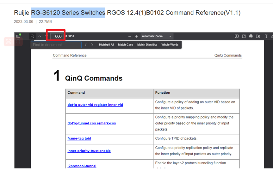Click the Find in document search box

click(56, 45)
